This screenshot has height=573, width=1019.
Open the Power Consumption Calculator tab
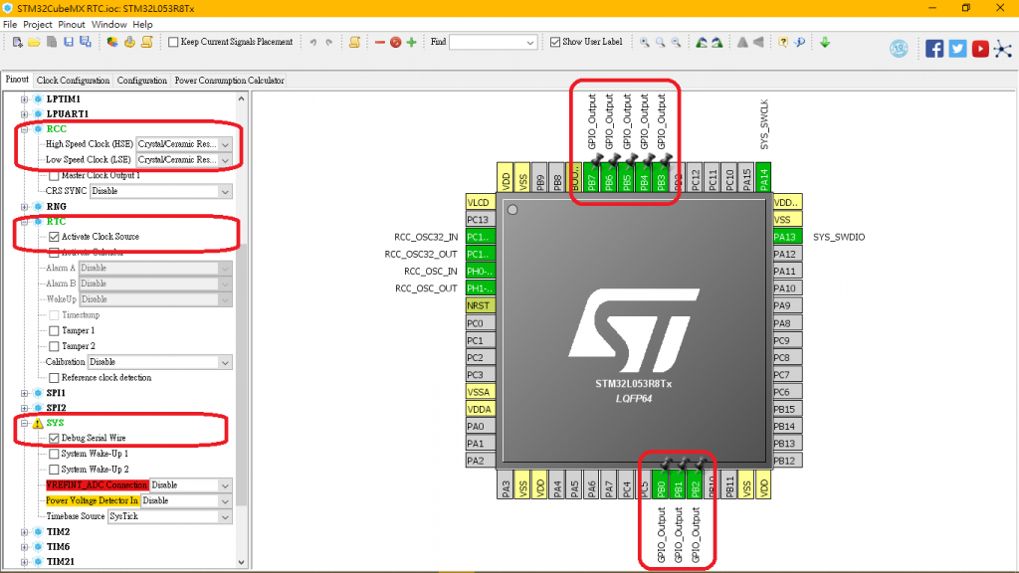click(229, 81)
